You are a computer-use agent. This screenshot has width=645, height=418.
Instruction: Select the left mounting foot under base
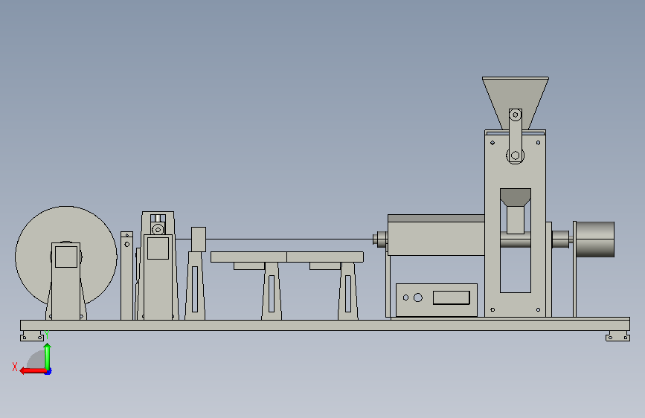pos(32,336)
